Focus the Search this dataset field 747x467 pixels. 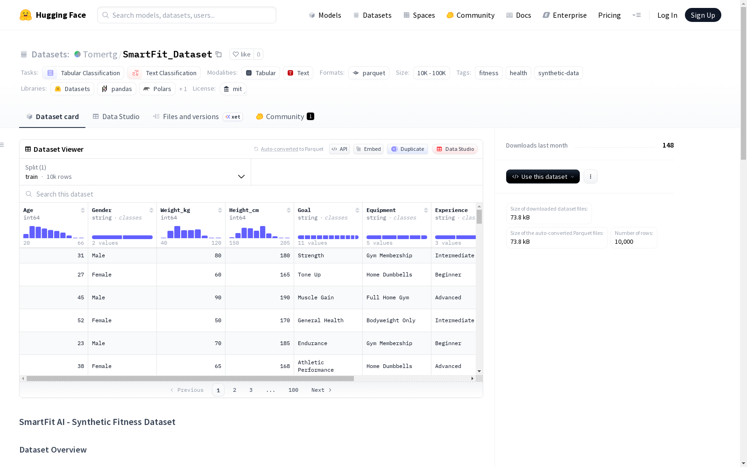coord(251,194)
